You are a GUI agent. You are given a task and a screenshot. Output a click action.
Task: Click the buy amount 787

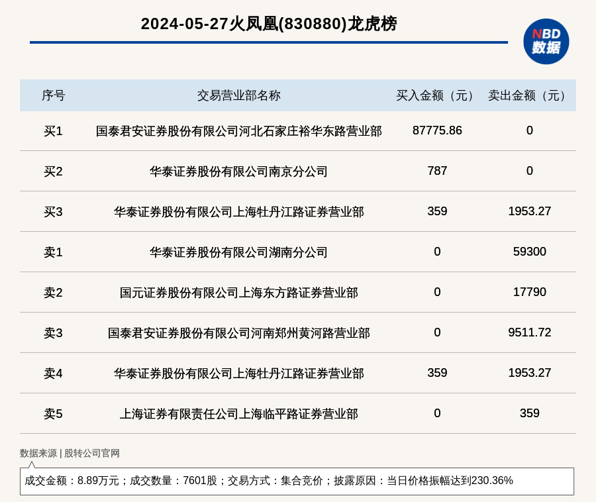pos(437,171)
